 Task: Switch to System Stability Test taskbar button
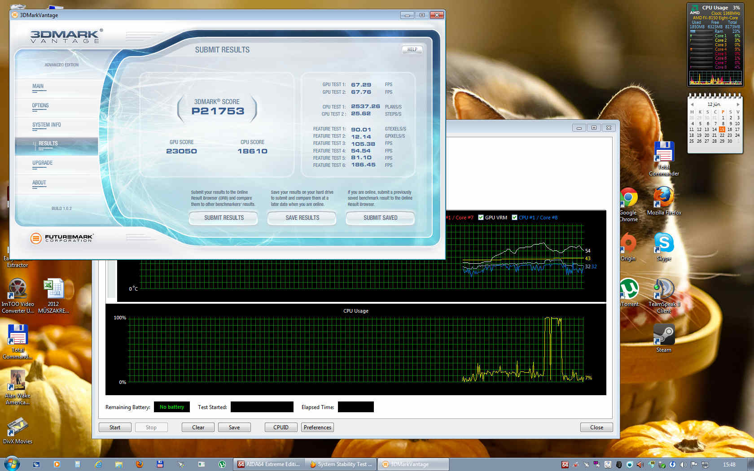click(341, 464)
